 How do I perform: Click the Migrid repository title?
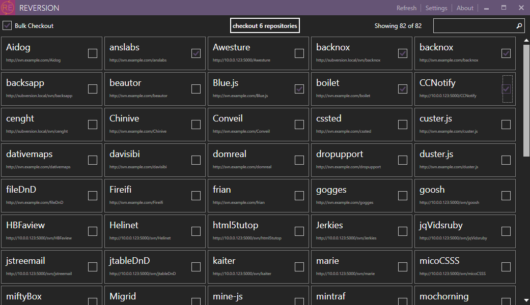coord(123,296)
